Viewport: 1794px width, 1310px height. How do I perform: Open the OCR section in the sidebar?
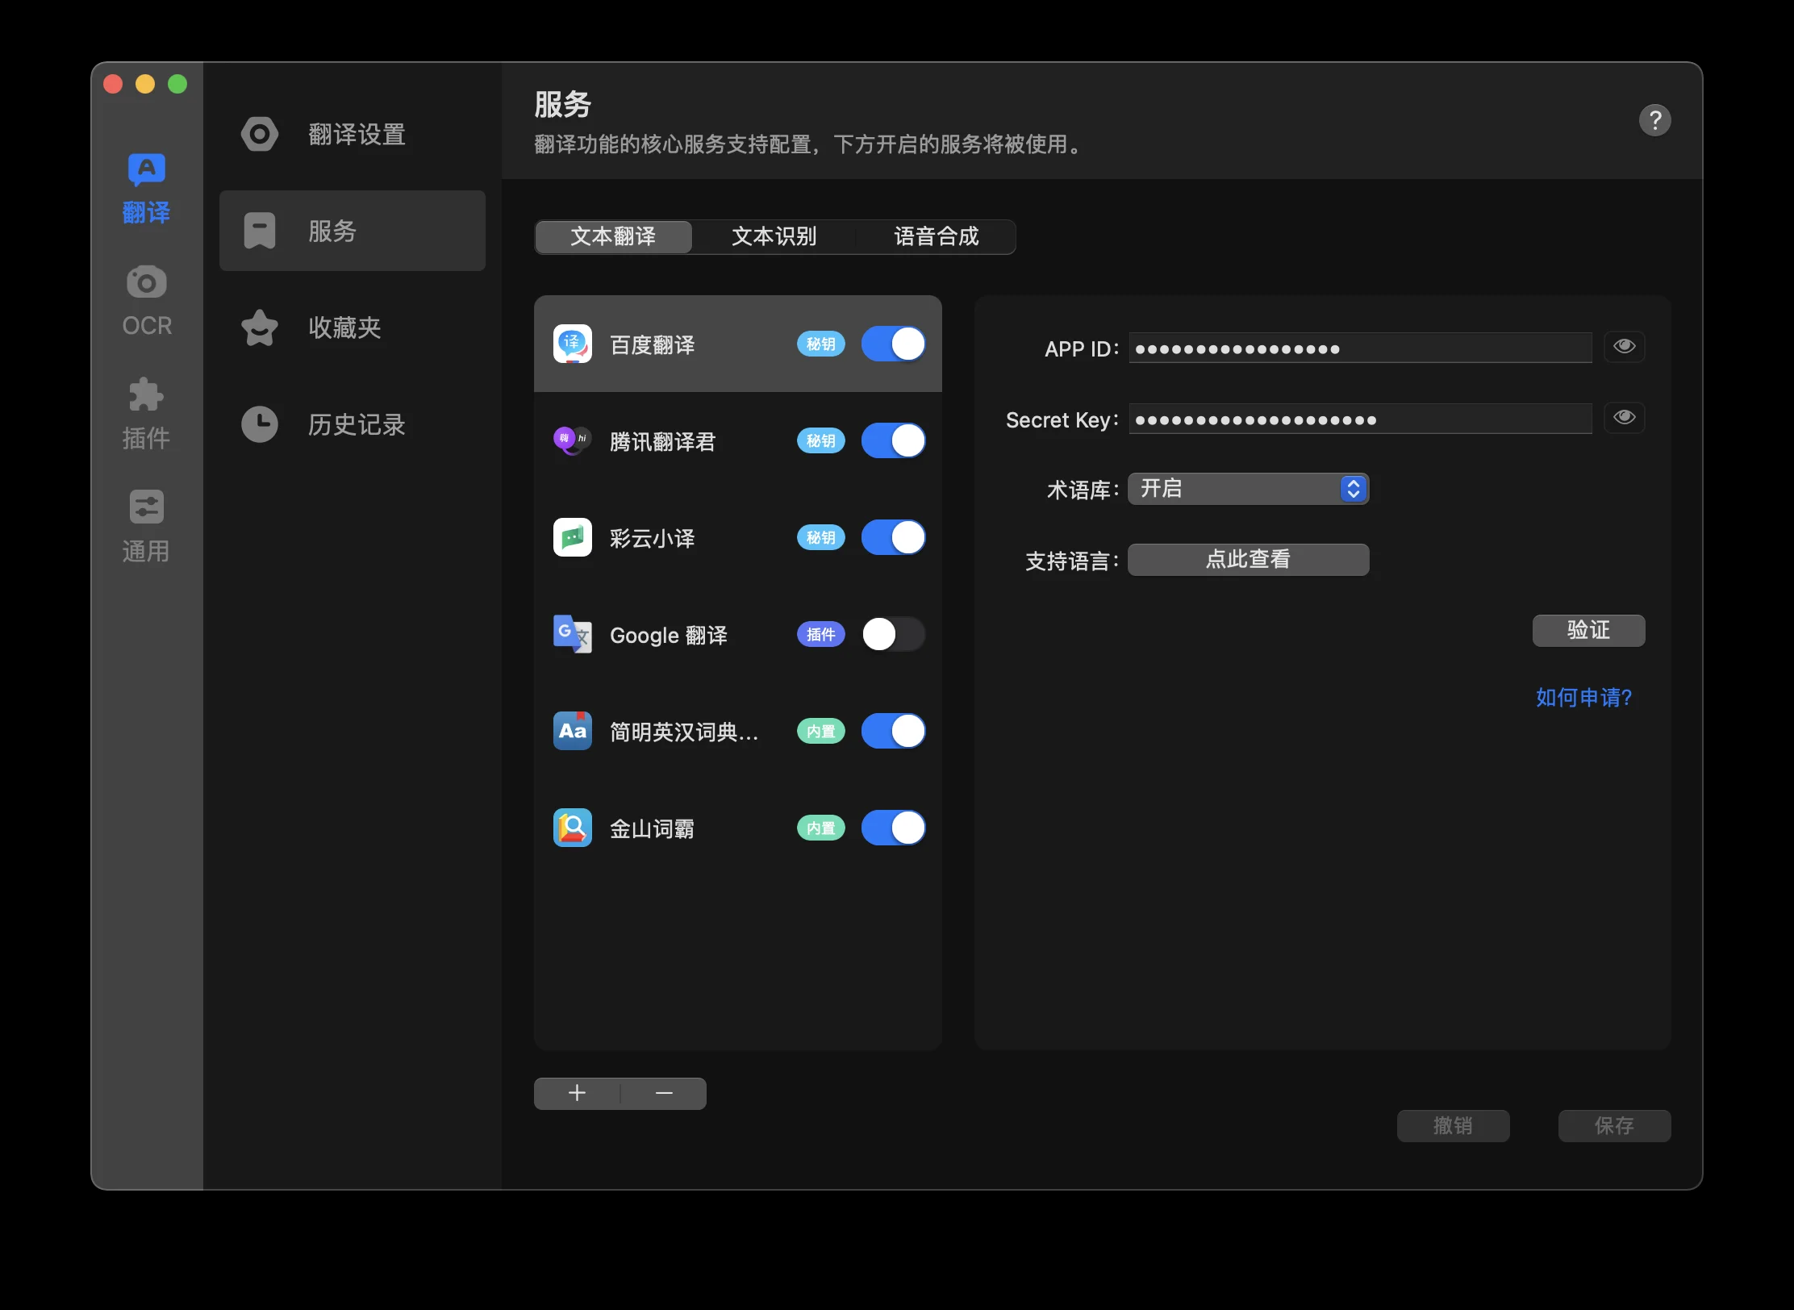146,298
